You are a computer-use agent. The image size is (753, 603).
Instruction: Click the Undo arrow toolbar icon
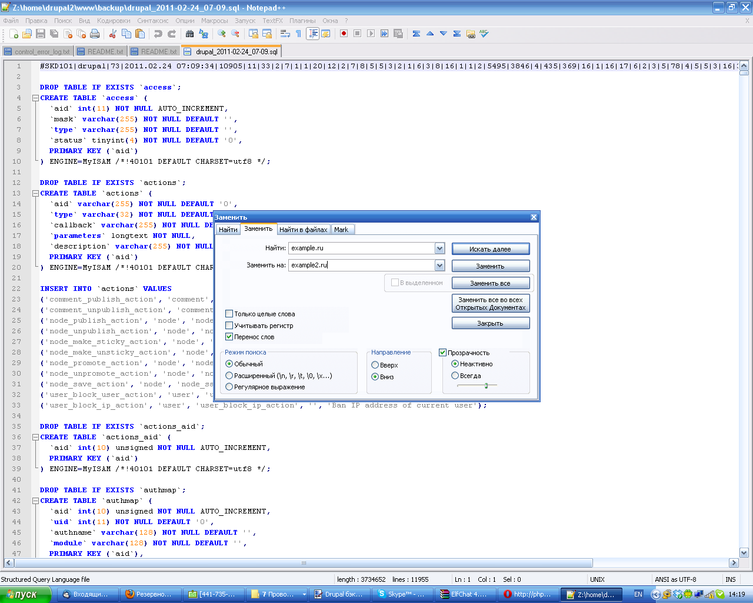point(158,34)
